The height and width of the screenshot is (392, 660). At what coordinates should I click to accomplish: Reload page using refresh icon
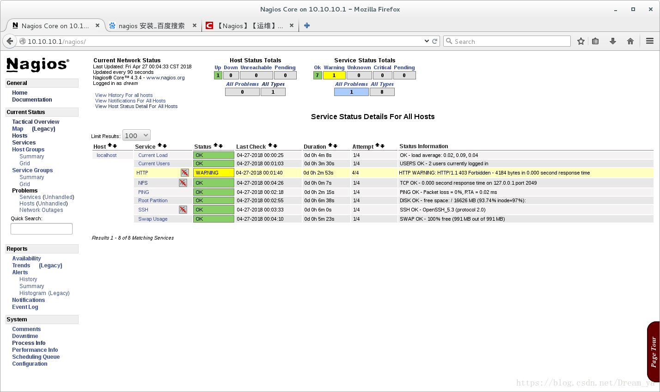pyautogui.click(x=434, y=41)
